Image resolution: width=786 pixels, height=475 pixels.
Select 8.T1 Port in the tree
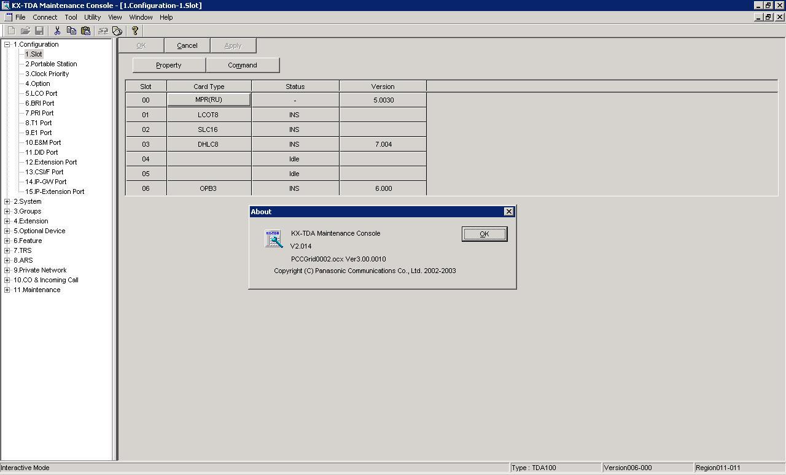39,123
